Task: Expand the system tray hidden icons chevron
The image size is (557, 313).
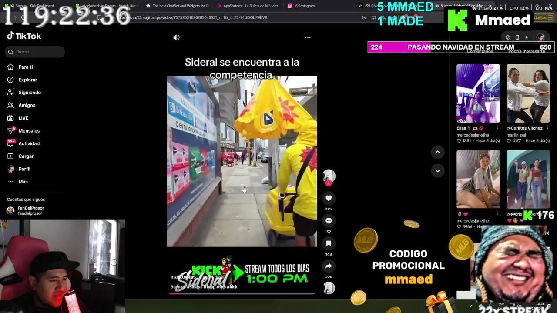Action: [x=472, y=306]
